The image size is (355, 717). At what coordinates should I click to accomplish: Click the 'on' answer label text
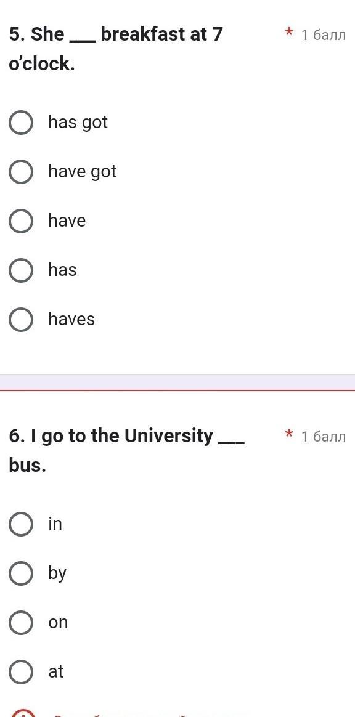click(58, 623)
